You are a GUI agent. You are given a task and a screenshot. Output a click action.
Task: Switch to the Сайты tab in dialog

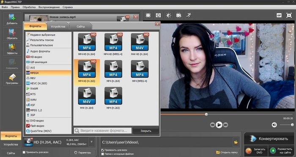[81, 27]
